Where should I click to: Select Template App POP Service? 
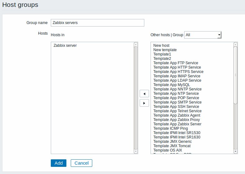click(x=176, y=98)
